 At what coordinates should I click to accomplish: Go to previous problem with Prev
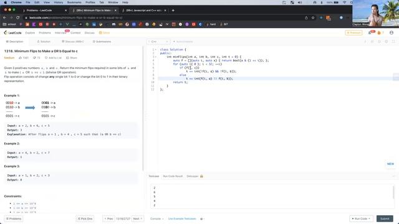click(108, 218)
